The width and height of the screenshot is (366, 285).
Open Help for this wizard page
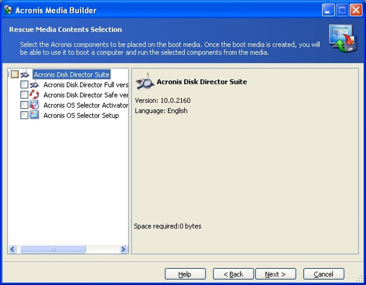click(185, 274)
